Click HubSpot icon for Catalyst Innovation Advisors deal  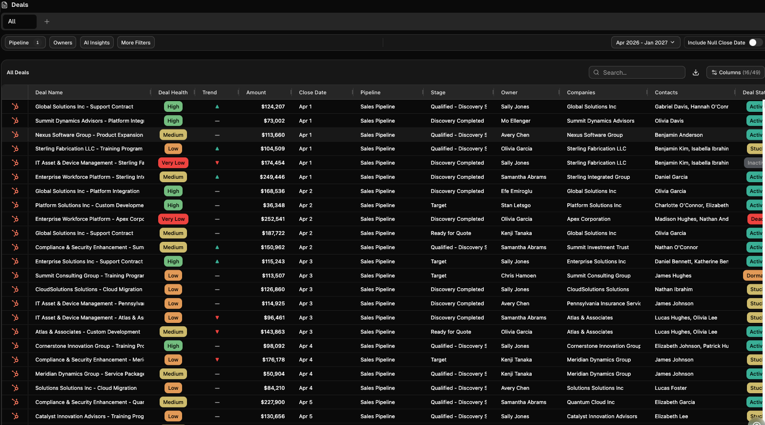click(15, 416)
